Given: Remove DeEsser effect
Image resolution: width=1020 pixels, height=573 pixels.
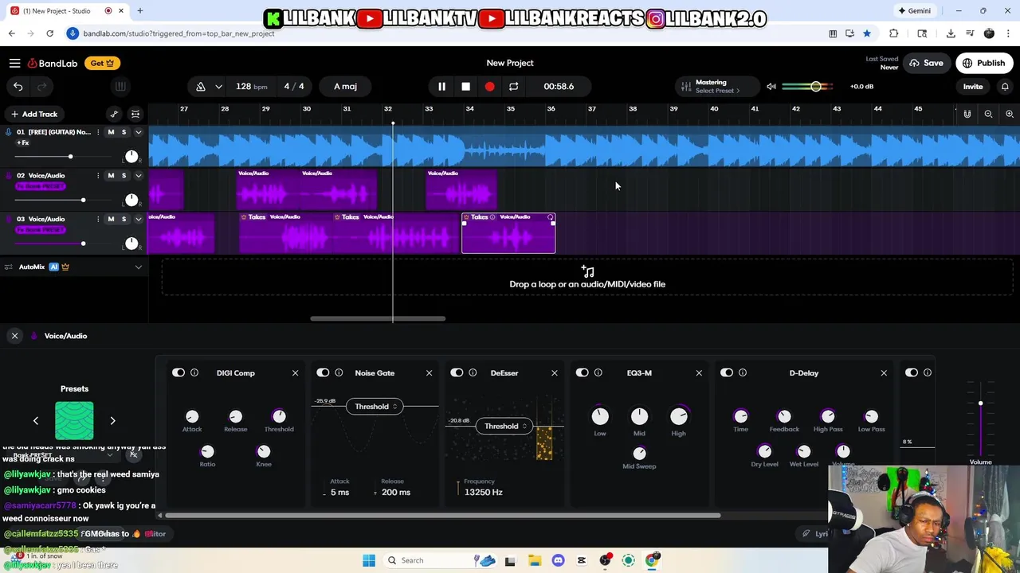Looking at the screenshot, I should (x=555, y=372).
